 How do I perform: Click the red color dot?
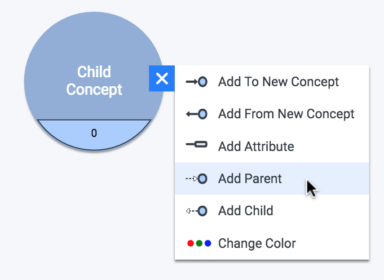click(x=191, y=243)
